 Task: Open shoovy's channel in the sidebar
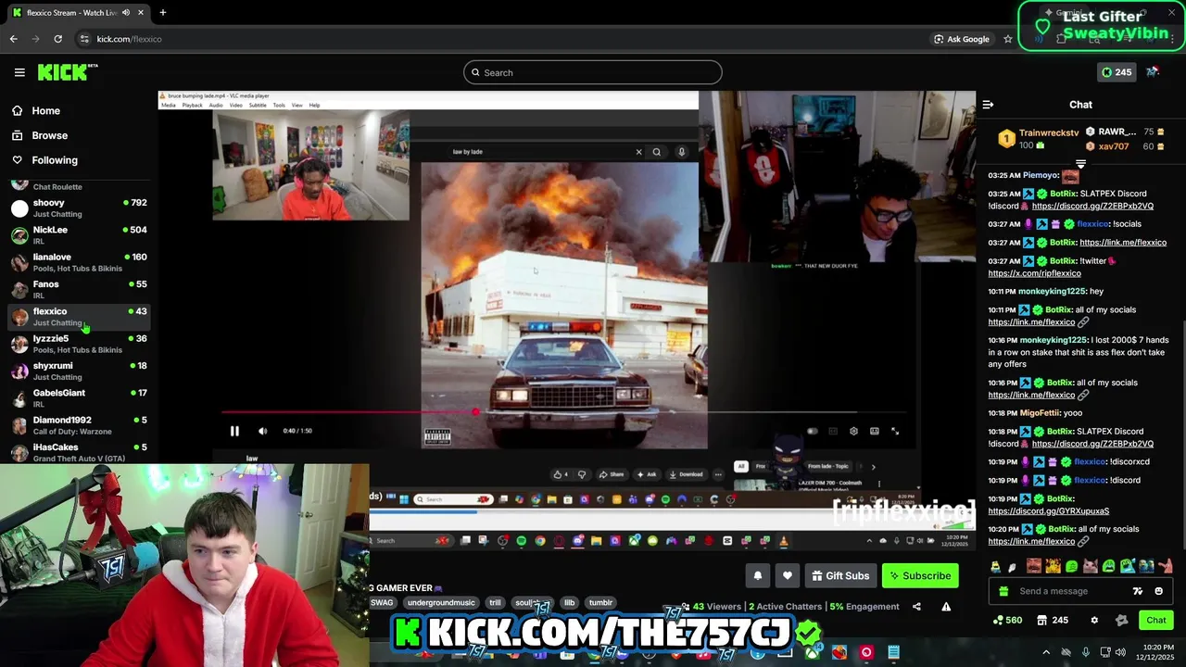[79, 208]
